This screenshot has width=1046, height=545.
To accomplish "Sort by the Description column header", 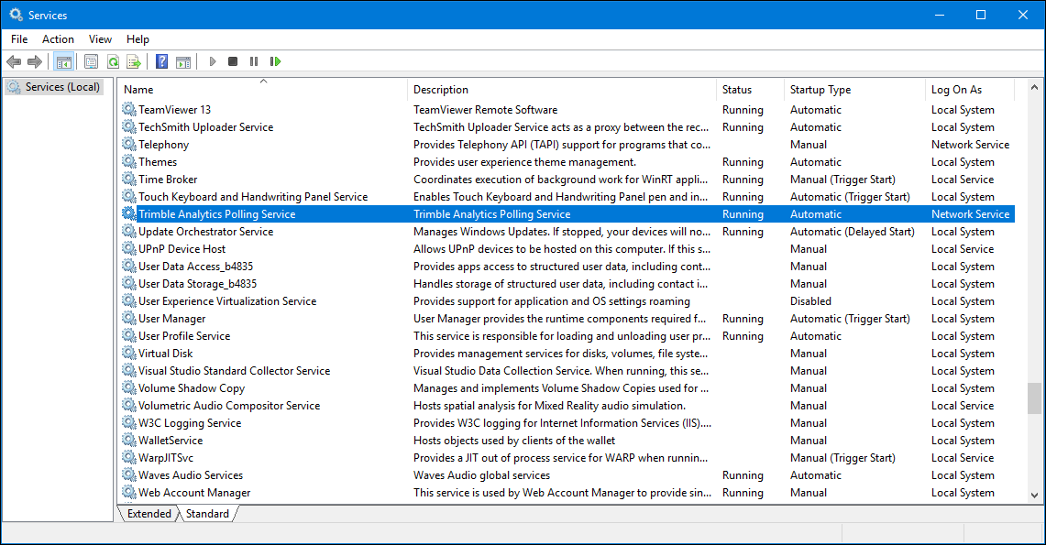I will pos(562,89).
